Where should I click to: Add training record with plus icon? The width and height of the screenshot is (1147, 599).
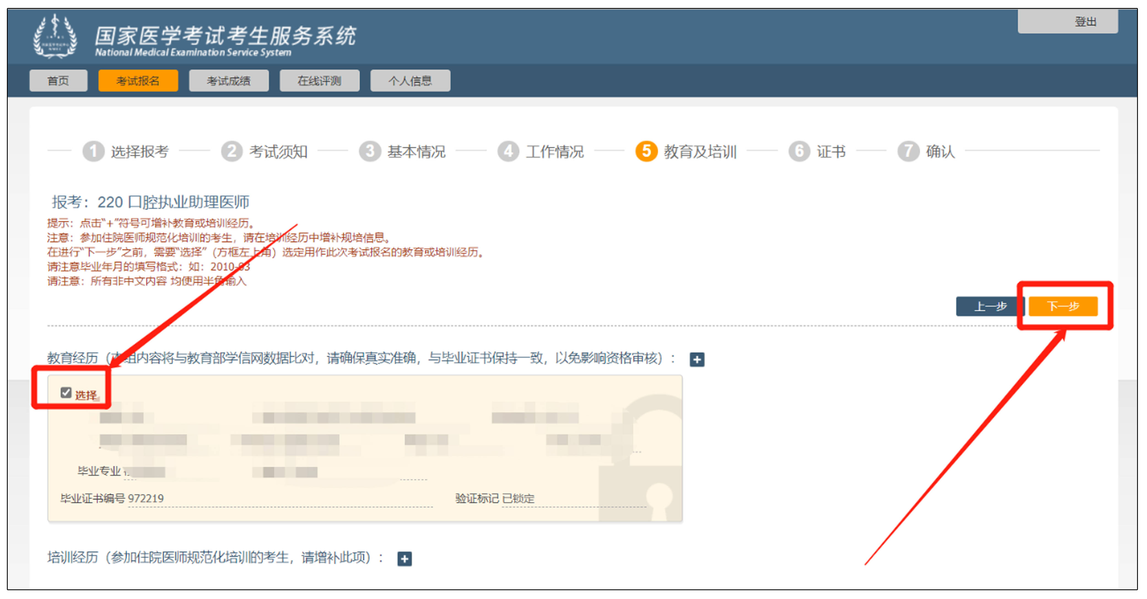[404, 559]
